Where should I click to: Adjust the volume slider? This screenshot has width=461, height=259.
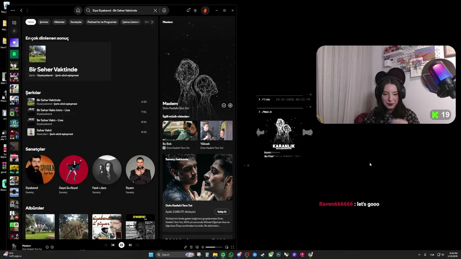(214, 247)
